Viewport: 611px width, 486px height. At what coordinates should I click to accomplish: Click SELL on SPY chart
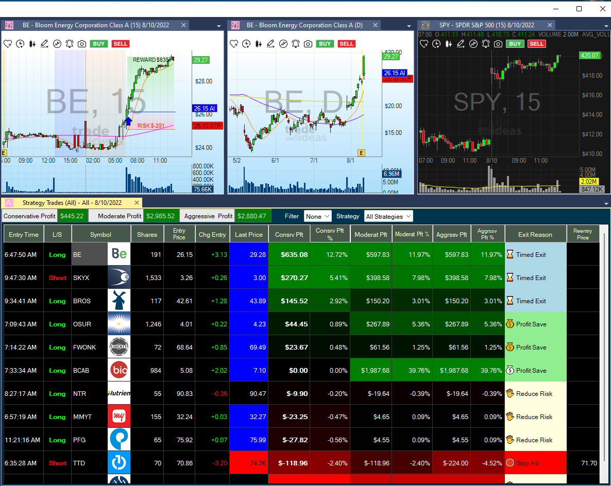(x=537, y=44)
